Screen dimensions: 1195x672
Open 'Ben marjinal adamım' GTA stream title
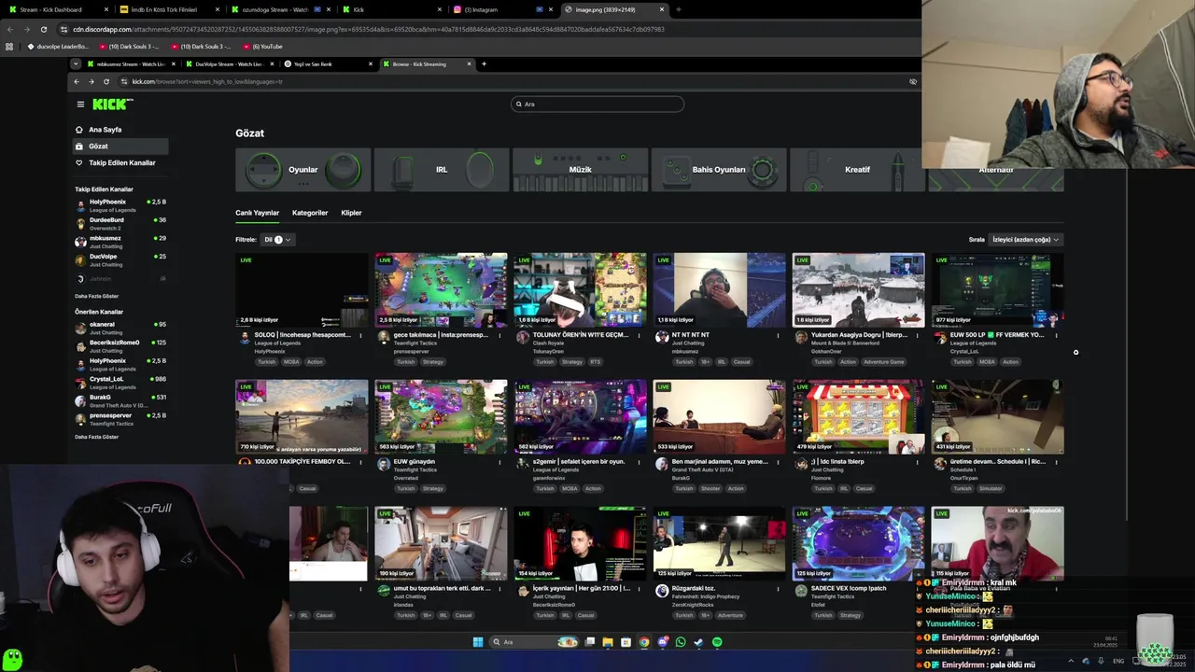[720, 461]
